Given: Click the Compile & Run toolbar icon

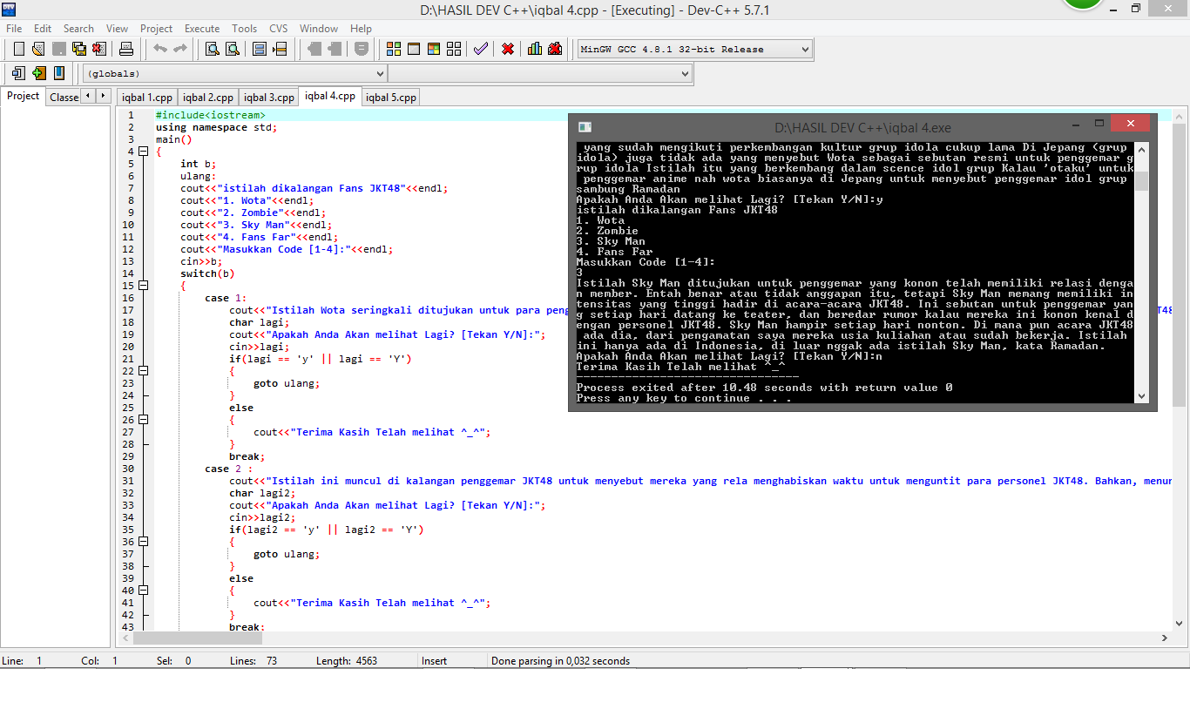Looking at the screenshot, I should click(434, 49).
